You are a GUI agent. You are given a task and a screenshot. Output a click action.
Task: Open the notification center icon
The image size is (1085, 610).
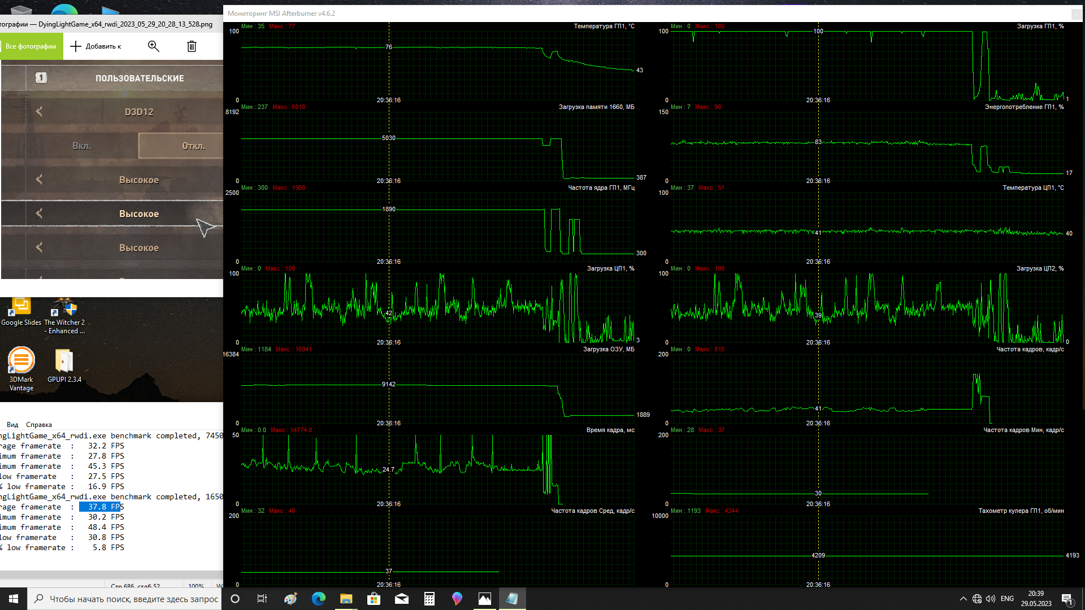[x=1067, y=599]
